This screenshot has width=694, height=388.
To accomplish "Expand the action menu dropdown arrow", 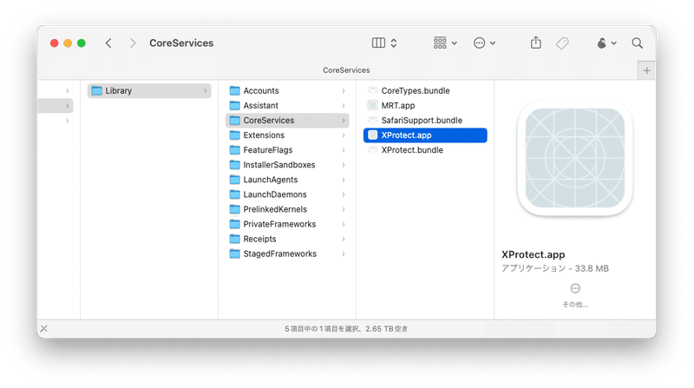I will [493, 43].
